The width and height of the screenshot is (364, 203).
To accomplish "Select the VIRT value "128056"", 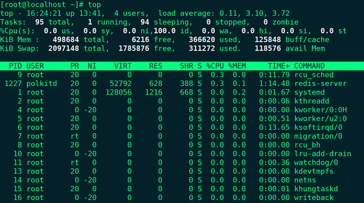I will pyautogui.click(x=119, y=92).
